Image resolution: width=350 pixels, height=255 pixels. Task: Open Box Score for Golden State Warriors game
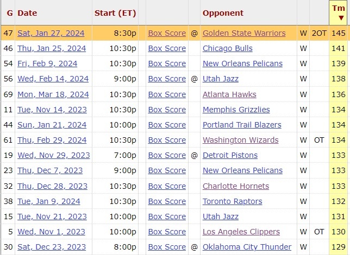pos(167,33)
